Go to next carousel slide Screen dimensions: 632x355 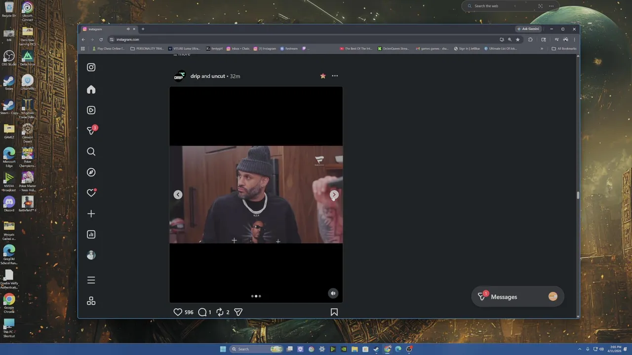[334, 195]
